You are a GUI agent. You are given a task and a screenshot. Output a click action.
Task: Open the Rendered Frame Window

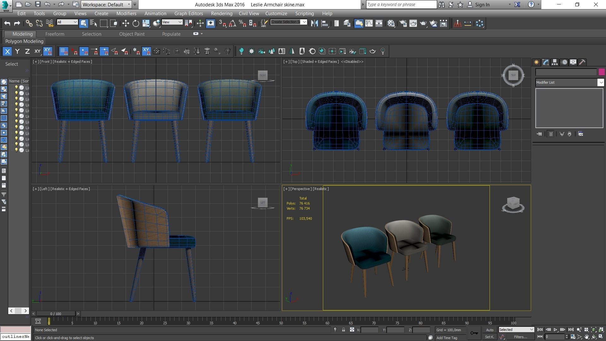(413, 23)
